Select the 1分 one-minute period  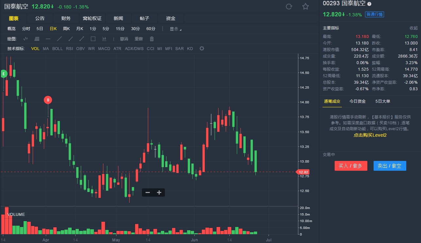93,29
